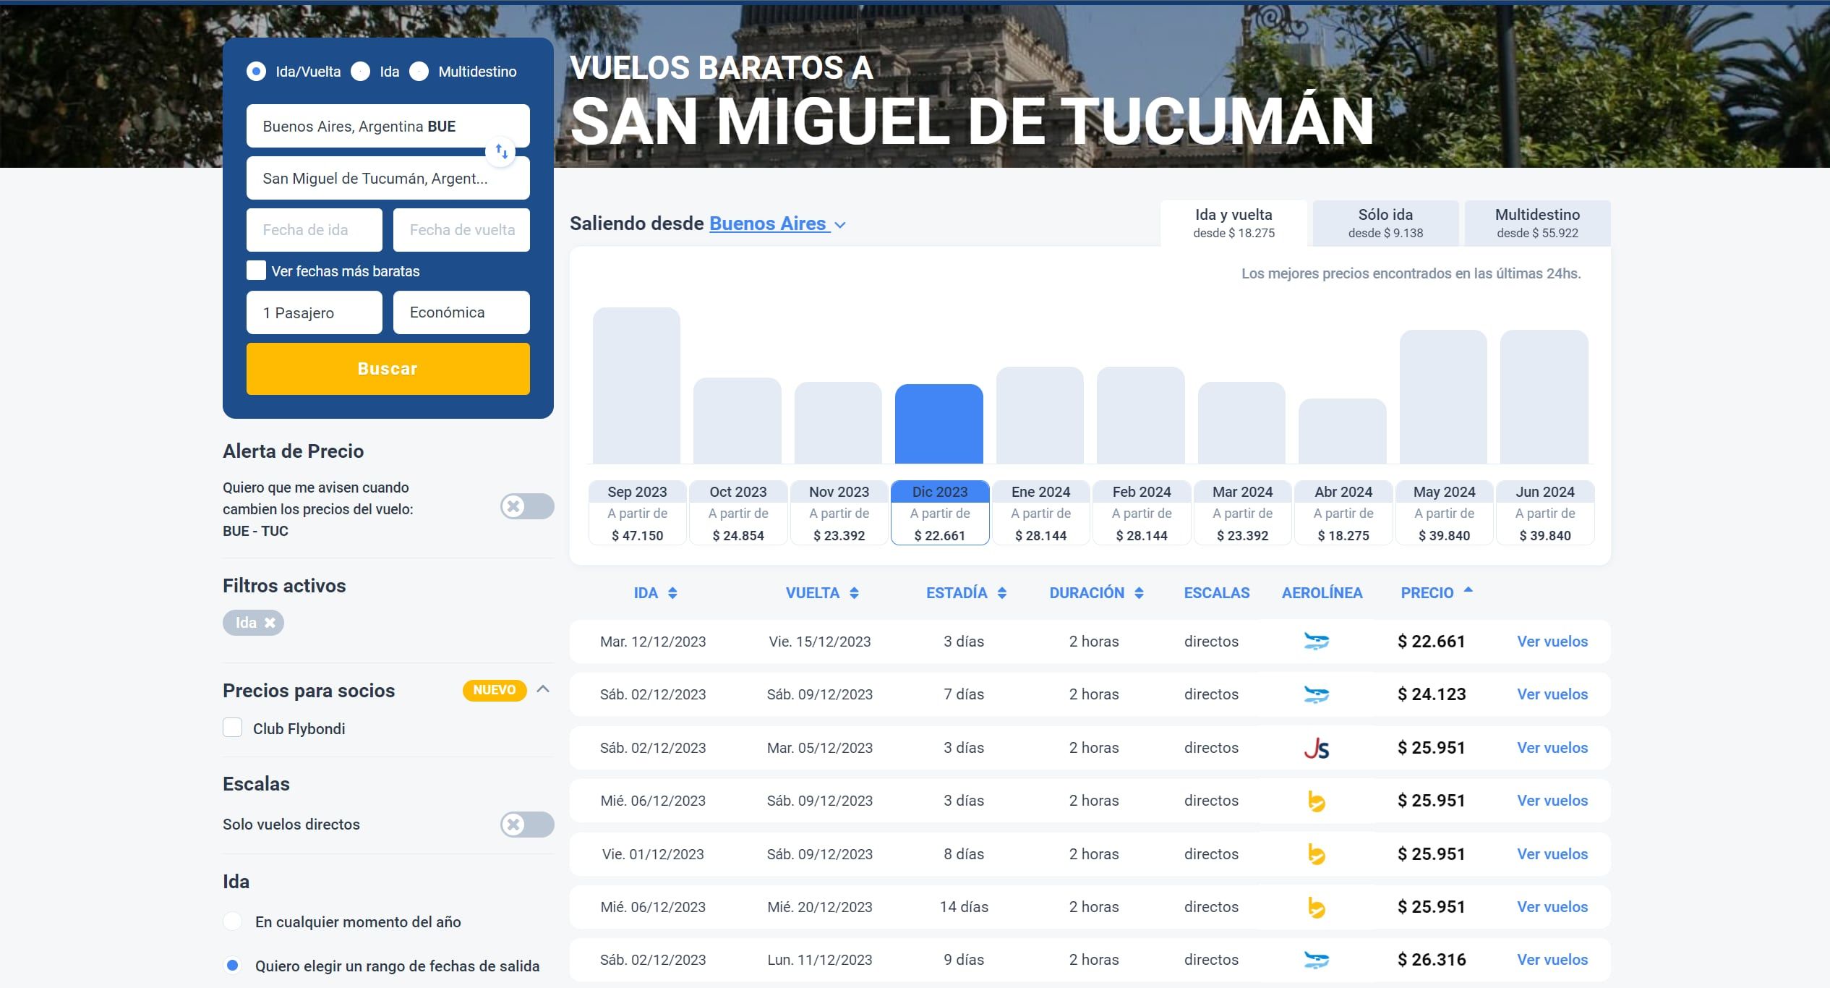Click the JetSmart JS airline logo
This screenshot has height=988, width=1830.
[1317, 747]
